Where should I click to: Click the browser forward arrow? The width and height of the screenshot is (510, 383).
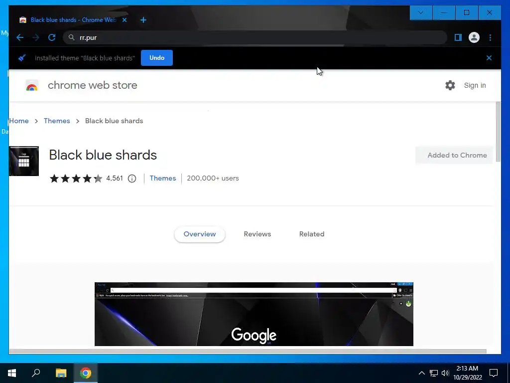36,37
